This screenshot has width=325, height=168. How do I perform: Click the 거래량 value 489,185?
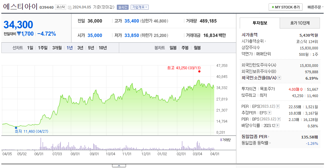coord(208,21)
